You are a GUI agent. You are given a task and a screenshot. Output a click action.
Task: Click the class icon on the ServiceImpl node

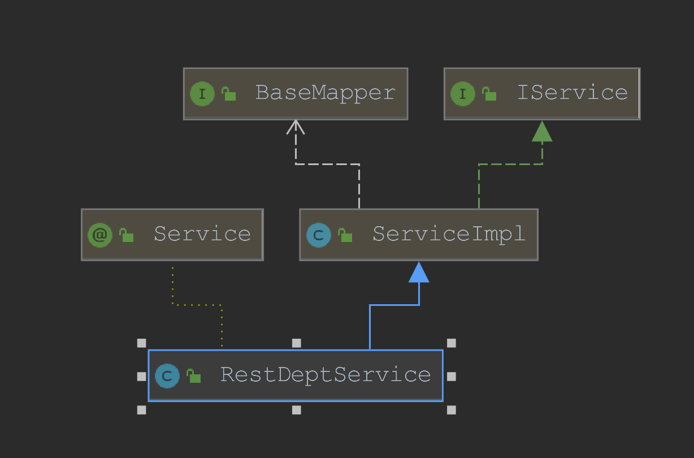pos(319,235)
